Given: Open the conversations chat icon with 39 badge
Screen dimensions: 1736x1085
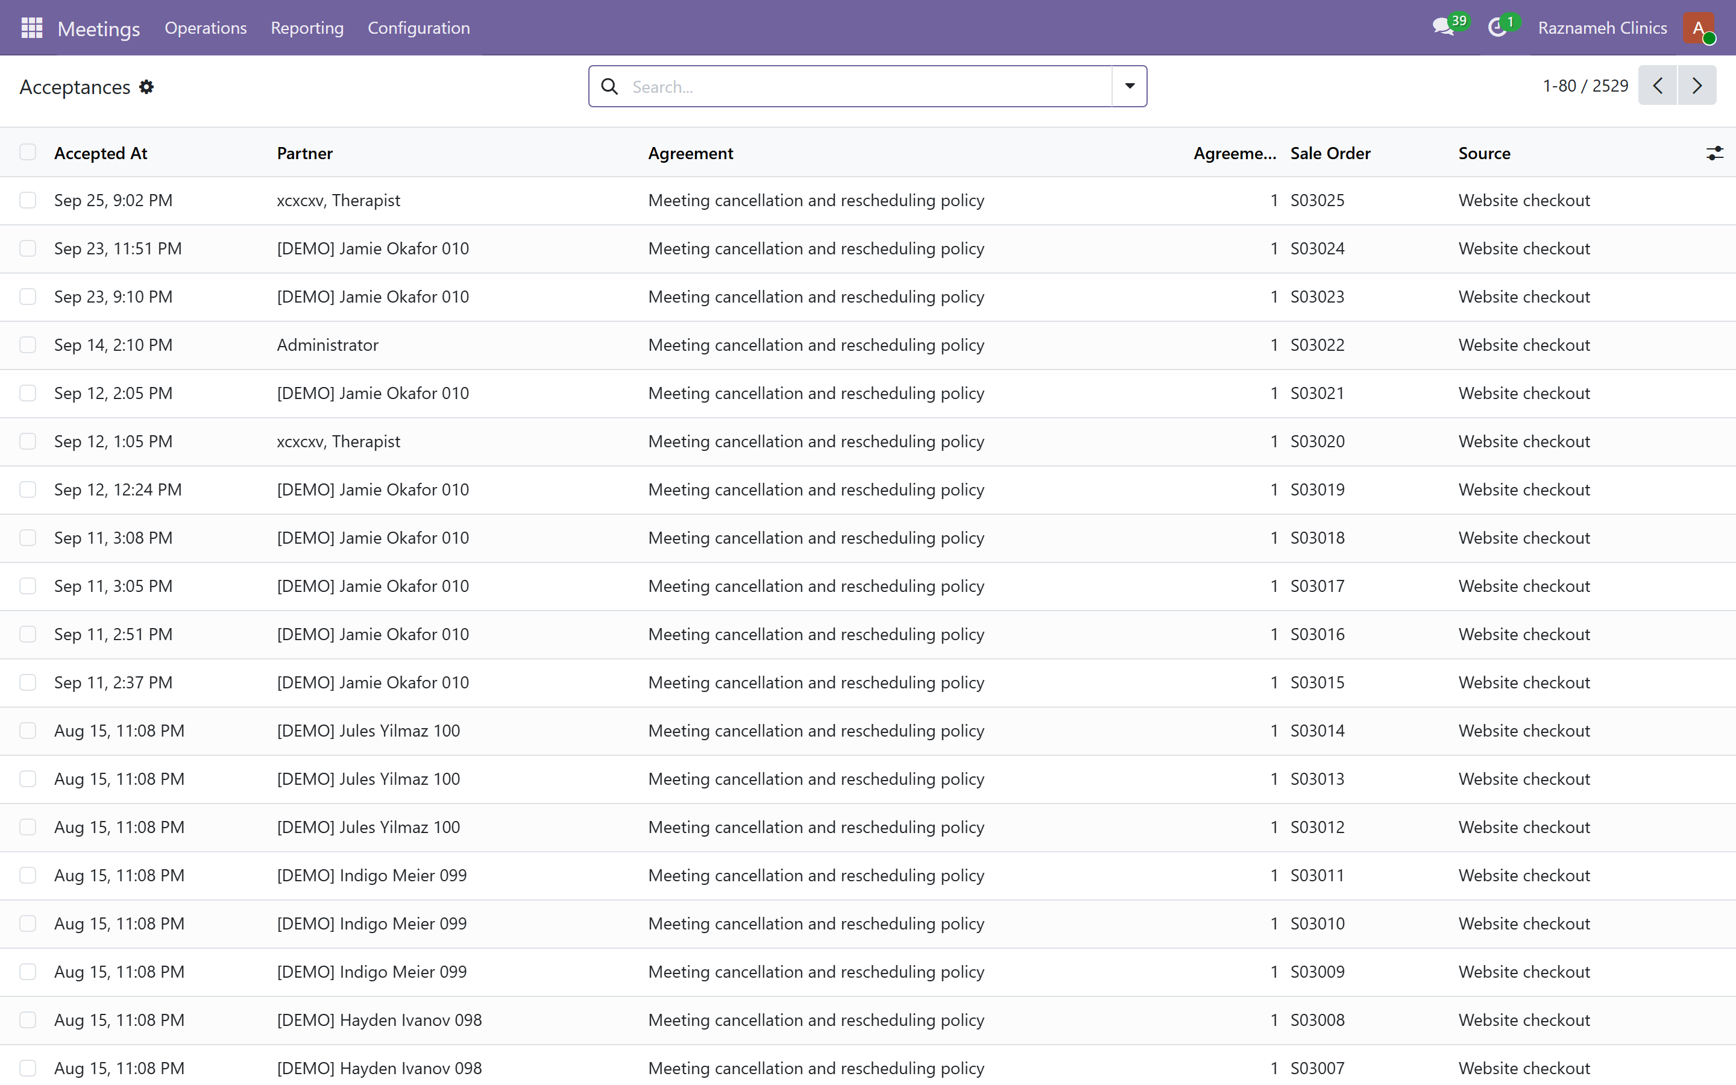Looking at the screenshot, I should [1443, 28].
